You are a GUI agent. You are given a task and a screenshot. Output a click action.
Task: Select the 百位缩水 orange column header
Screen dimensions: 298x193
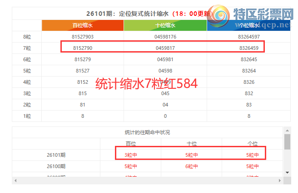click(x=83, y=26)
